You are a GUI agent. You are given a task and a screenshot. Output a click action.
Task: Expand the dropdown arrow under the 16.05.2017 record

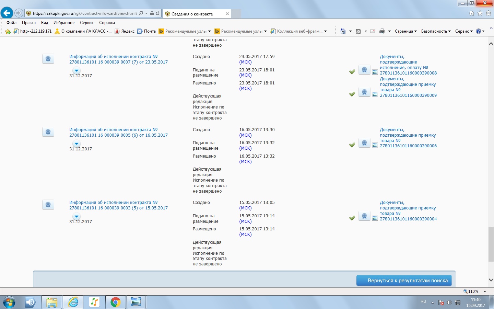point(77,144)
